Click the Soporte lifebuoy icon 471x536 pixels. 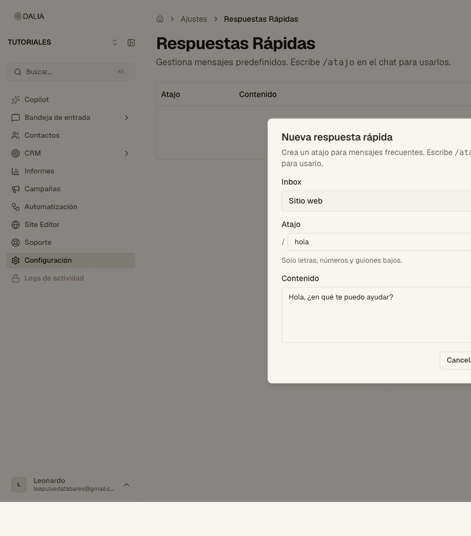(x=16, y=243)
